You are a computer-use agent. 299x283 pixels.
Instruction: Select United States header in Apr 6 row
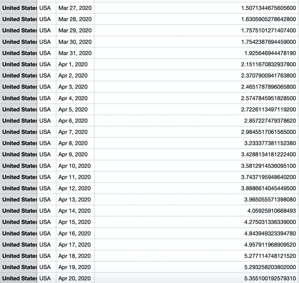pyautogui.click(x=19, y=120)
